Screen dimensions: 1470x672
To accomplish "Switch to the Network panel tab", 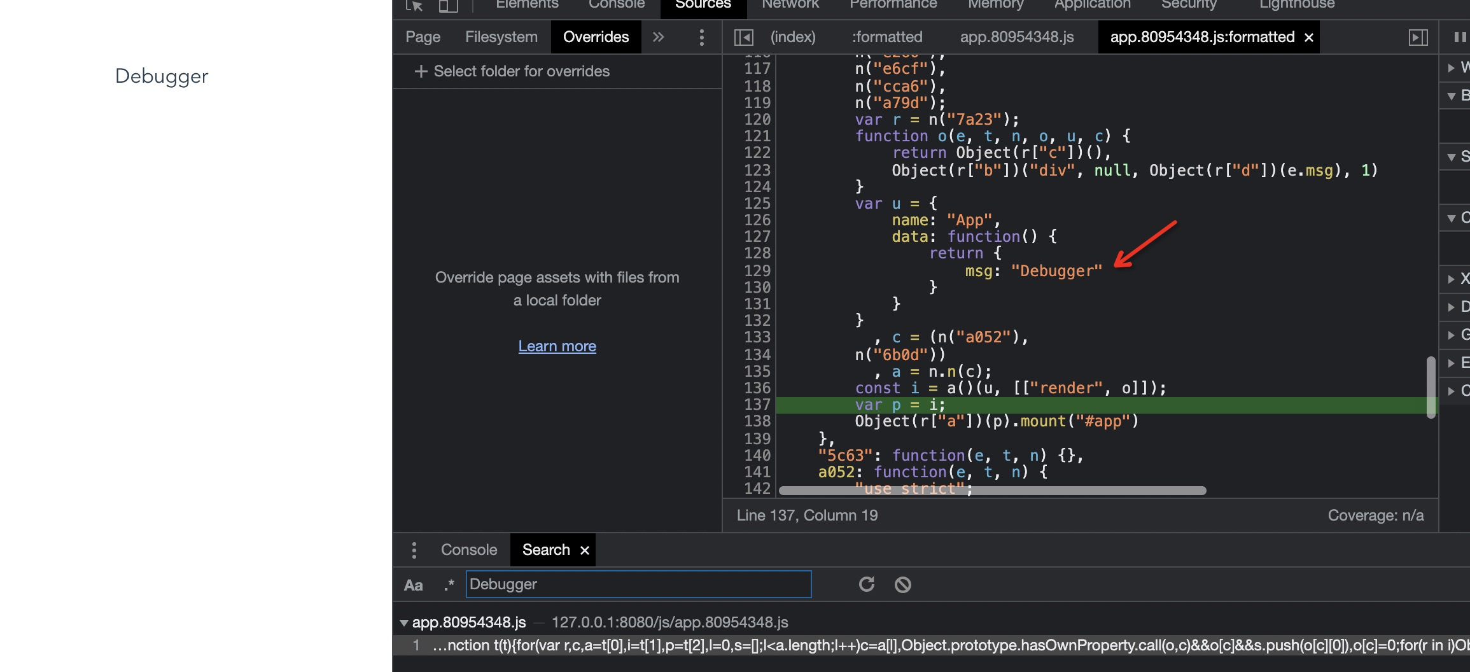I will click(790, 5).
